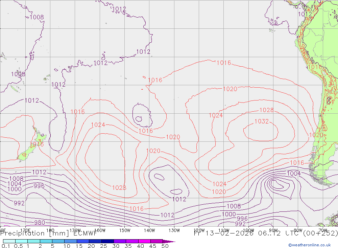The width and height of the screenshot is (338, 248).
Task: Pick the legend swatch above the 5 label
Action: [x=58, y=241]
